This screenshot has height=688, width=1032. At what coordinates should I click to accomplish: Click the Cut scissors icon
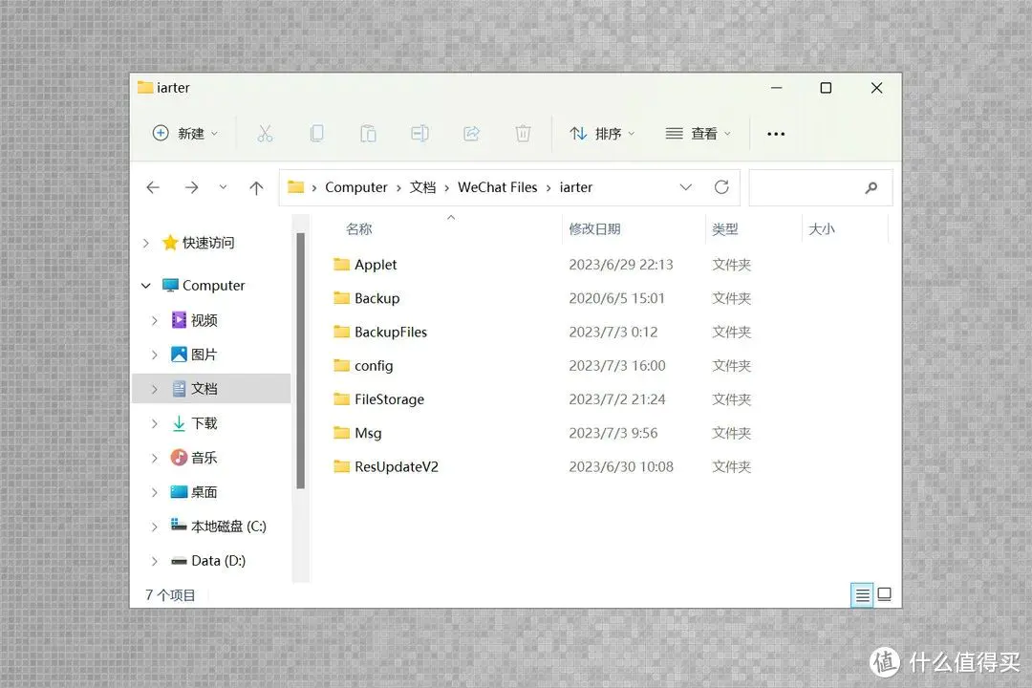coord(265,134)
